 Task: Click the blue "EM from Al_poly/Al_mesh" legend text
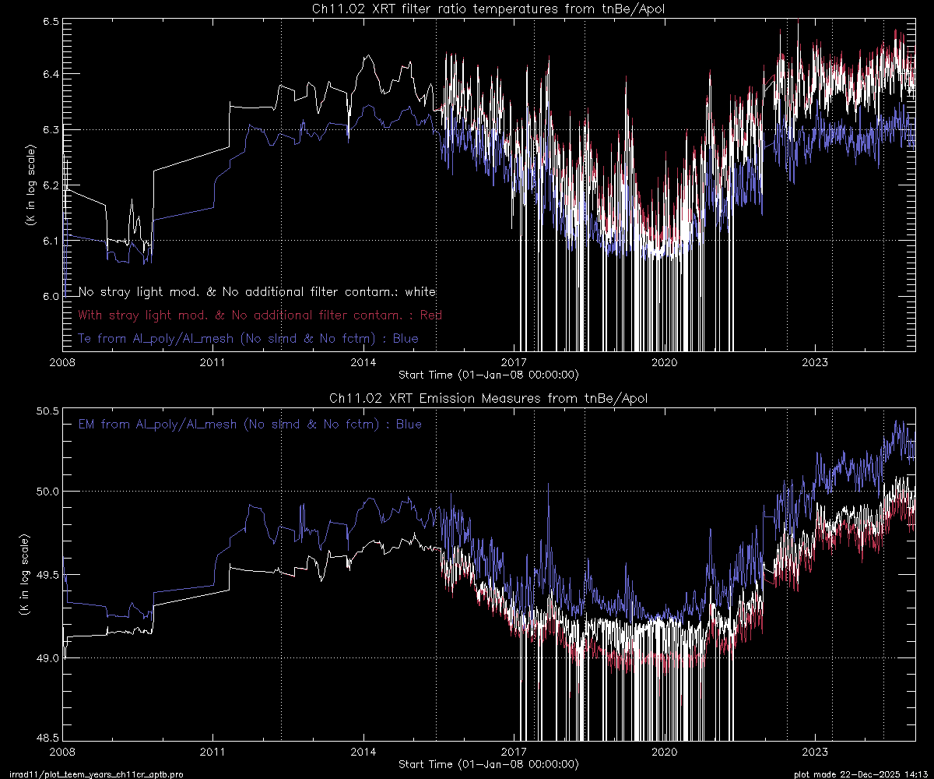[x=250, y=425]
